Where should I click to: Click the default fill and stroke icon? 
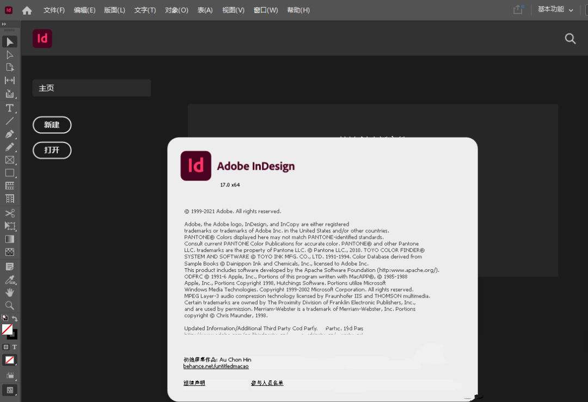point(5,318)
